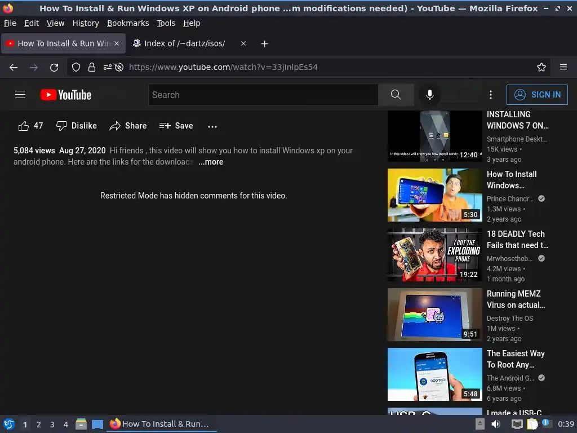Viewport: 577px width, 433px height.
Task: Click the network tray icon
Action: (517, 424)
